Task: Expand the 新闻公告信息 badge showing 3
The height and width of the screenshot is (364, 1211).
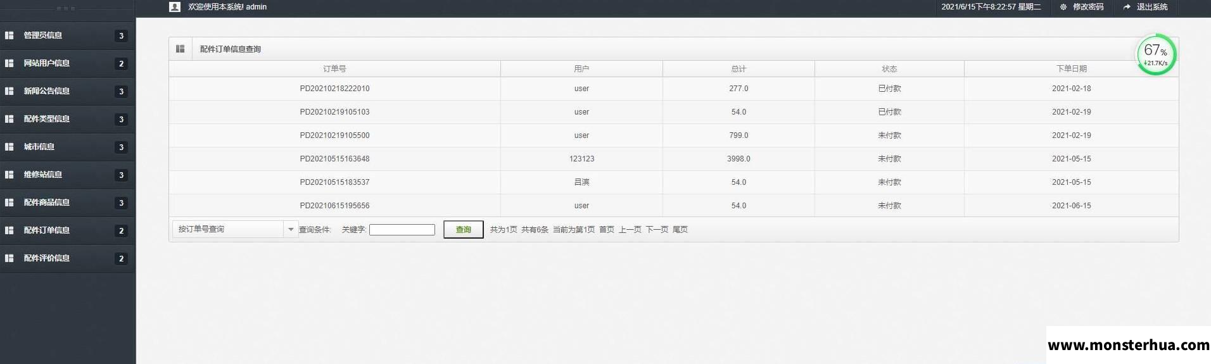Action: pyautogui.click(x=122, y=92)
